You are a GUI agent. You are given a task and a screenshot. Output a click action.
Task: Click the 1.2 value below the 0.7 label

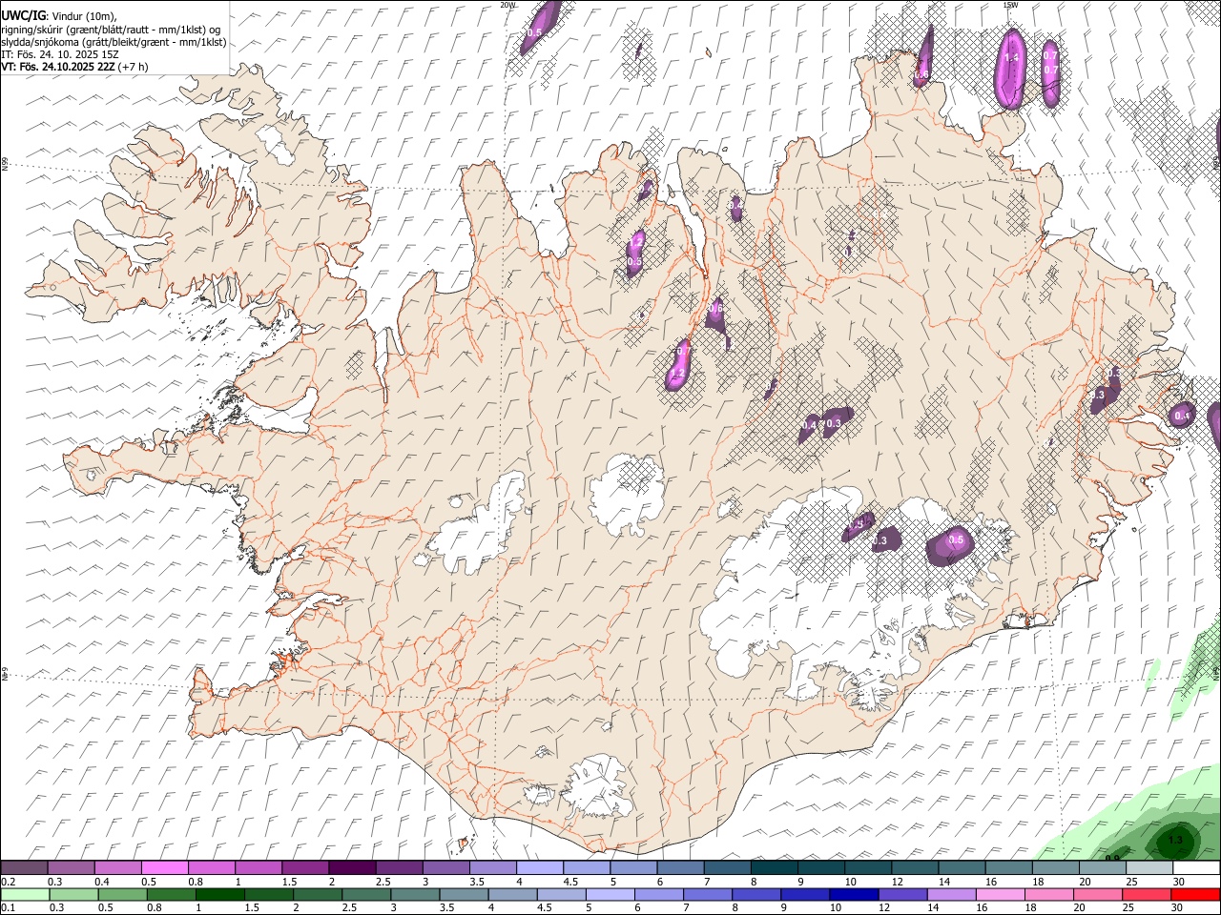pos(678,374)
